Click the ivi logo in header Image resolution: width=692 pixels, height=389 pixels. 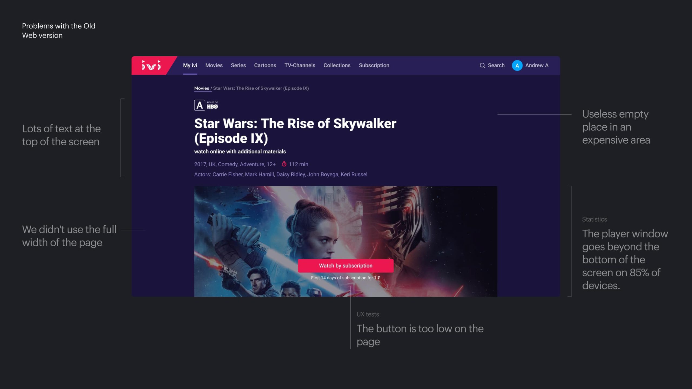click(151, 65)
